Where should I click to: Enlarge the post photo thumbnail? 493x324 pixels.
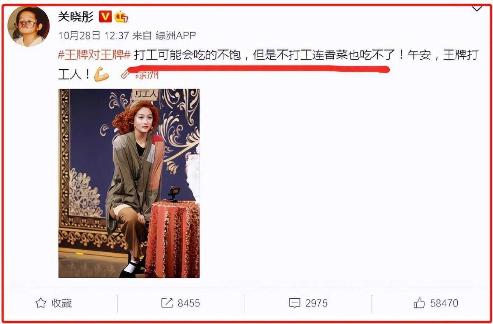point(129,183)
